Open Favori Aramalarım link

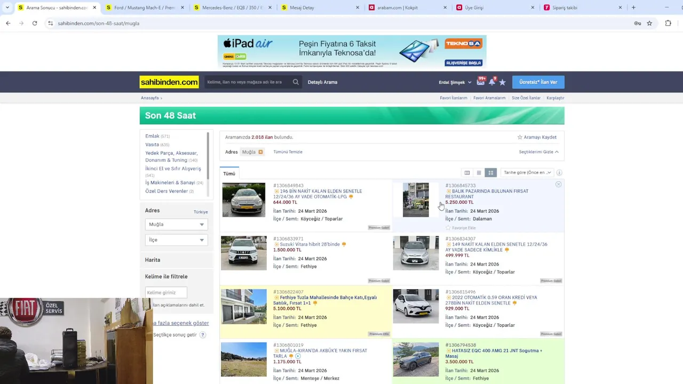pyautogui.click(x=489, y=98)
